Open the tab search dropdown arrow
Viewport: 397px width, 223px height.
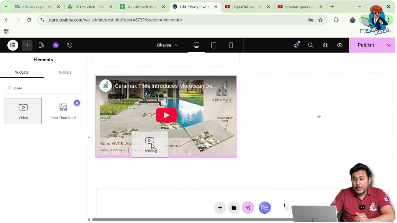pyautogui.click(x=6, y=7)
